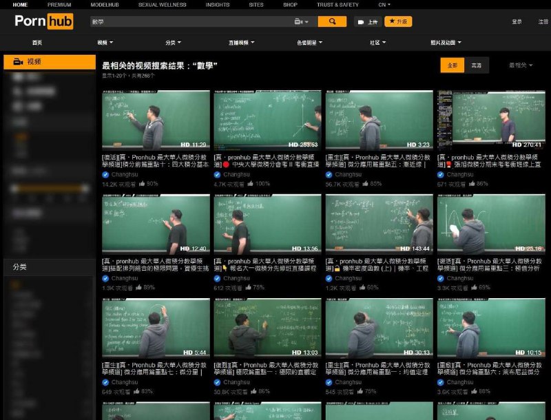
Task: Click the verified badge beside Changhsu under the 3:23 video
Action: point(329,174)
